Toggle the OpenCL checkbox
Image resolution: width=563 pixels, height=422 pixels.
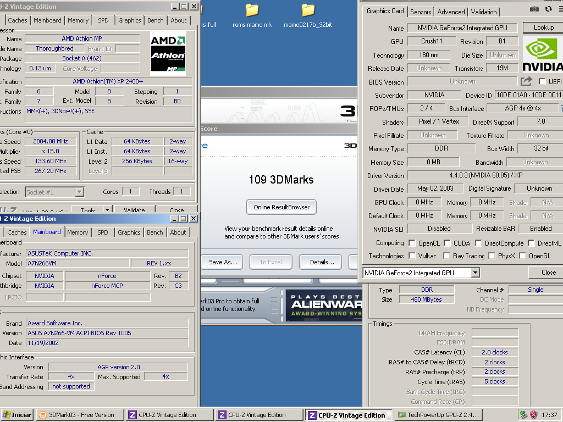(x=412, y=243)
